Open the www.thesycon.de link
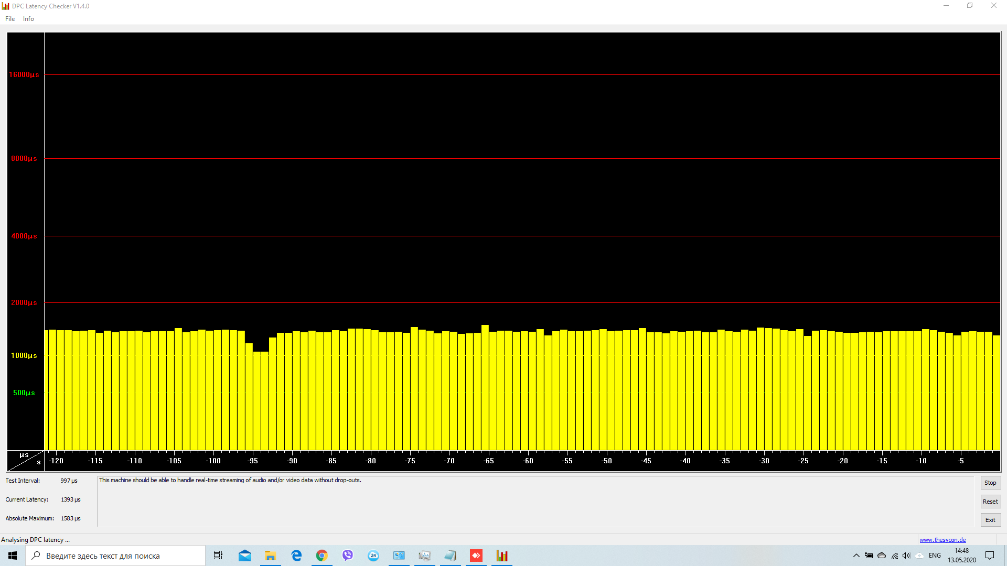This screenshot has height=566, width=1007. tap(942, 540)
